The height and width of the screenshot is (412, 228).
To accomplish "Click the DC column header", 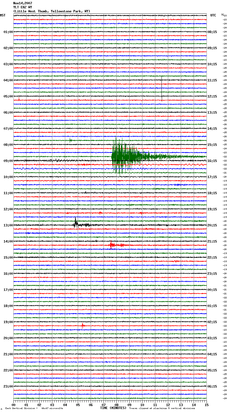I will point(223,15).
